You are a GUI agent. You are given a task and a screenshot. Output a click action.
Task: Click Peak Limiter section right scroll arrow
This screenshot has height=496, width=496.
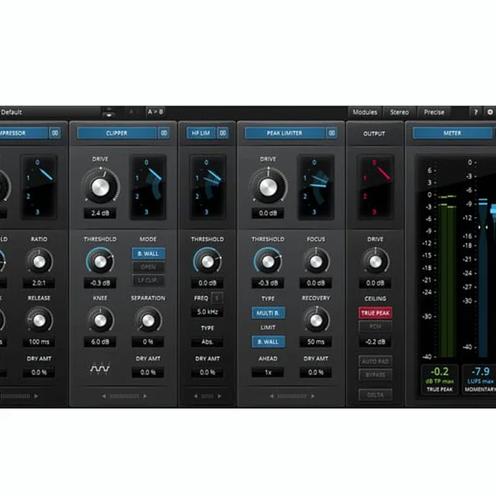[313, 396]
